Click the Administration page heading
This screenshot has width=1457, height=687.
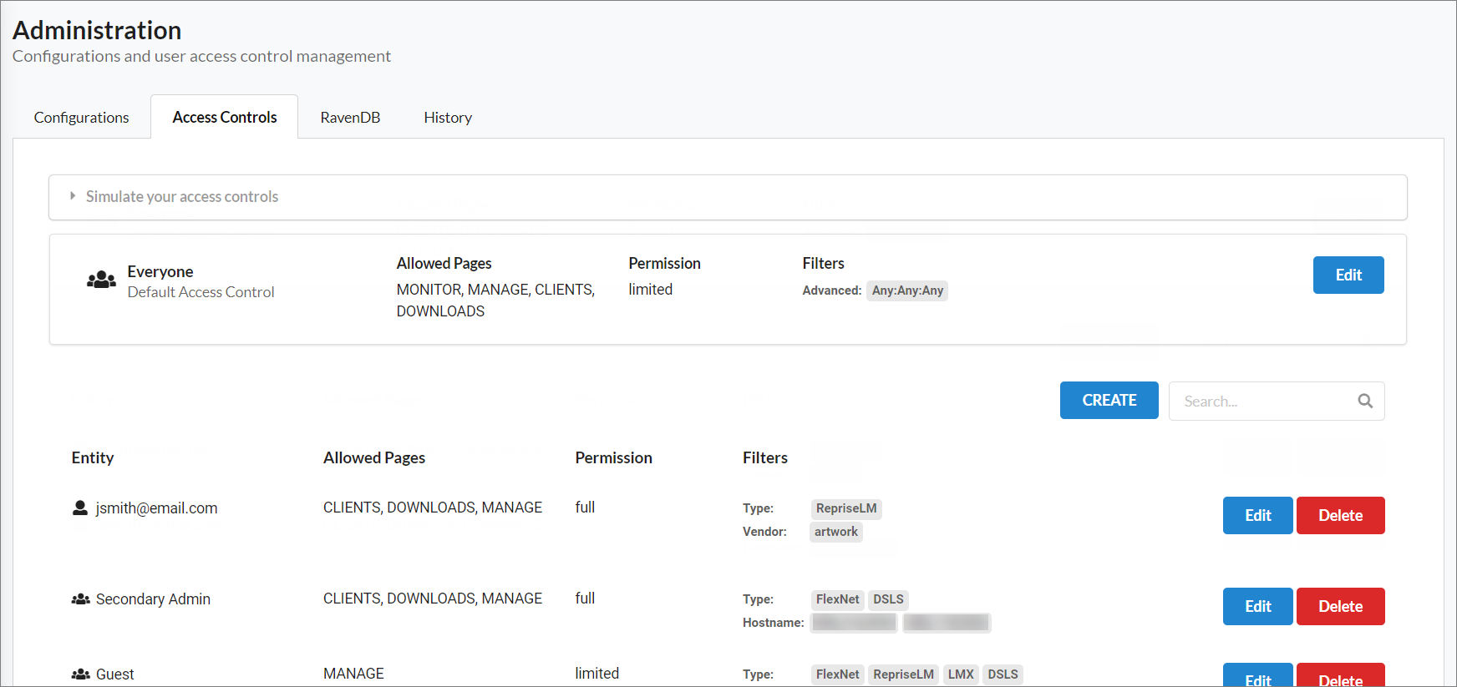(97, 31)
